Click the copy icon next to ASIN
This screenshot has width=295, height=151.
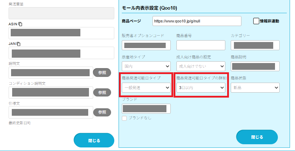click(x=20, y=24)
